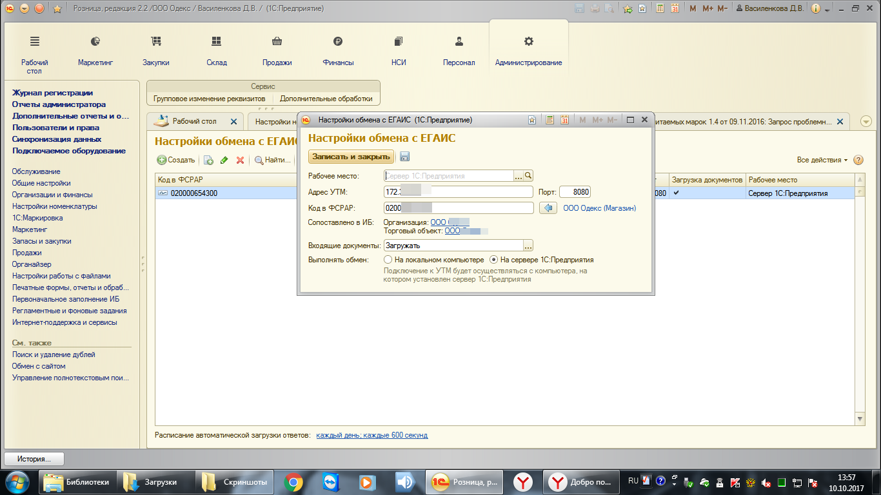Screen dimensions: 881x495
Task: Open the Рабочий стол section
Action: 35,54
